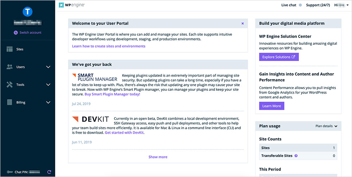352x177 pixels.
Task: Click the Billing receipt icon
Action: (10, 102)
